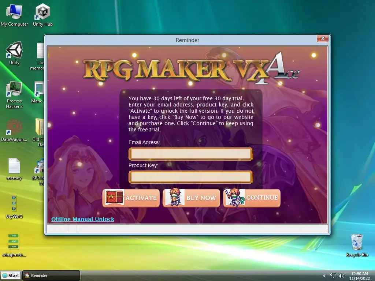Click the RPG Maker VX Ace logo
This screenshot has height=281, width=375.
click(x=191, y=68)
